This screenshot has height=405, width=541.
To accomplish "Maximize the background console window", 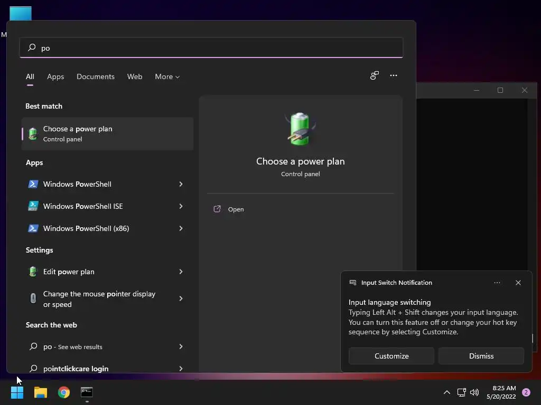I will pyautogui.click(x=500, y=90).
